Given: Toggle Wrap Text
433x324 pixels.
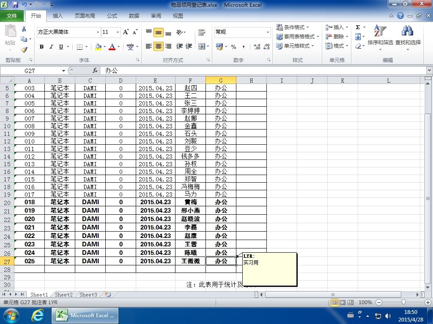Looking at the screenshot, I should [x=202, y=32].
